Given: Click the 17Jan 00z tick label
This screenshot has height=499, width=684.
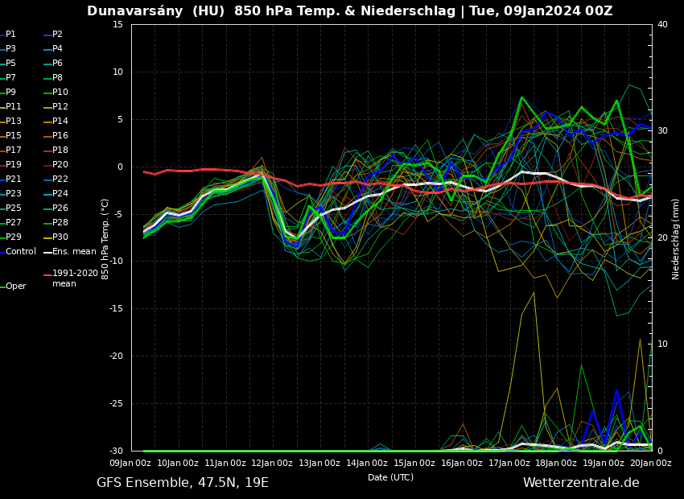Looking at the screenshot, I should coord(509,463).
